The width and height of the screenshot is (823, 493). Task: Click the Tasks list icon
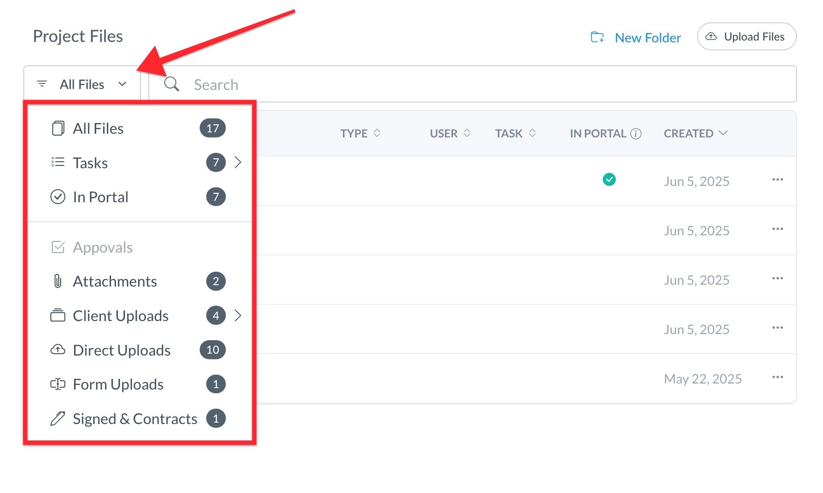[57, 162]
